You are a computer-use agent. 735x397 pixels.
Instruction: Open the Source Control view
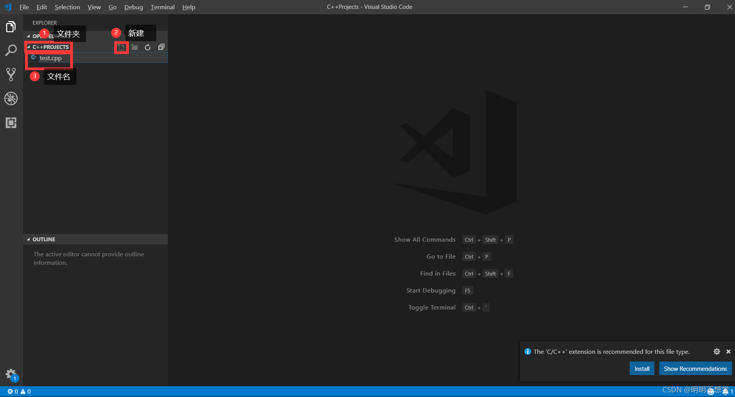pyautogui.click(x=11, y=74)
